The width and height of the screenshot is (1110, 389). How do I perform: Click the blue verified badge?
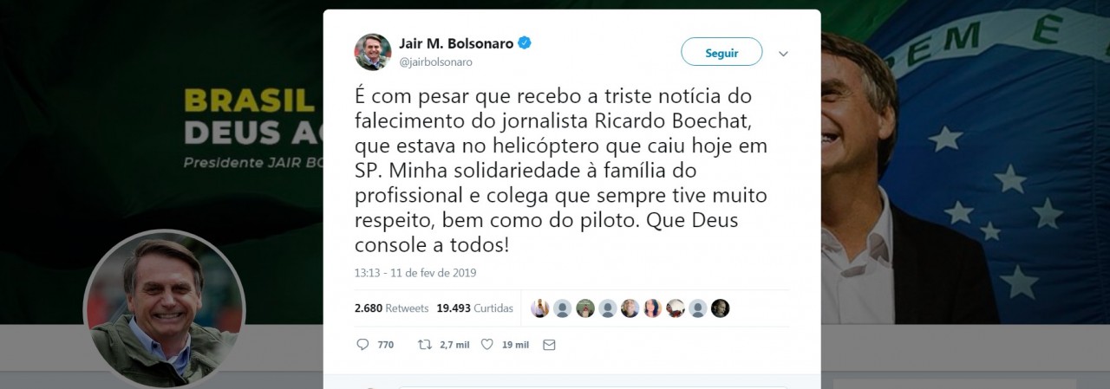[x=525, y=43]
